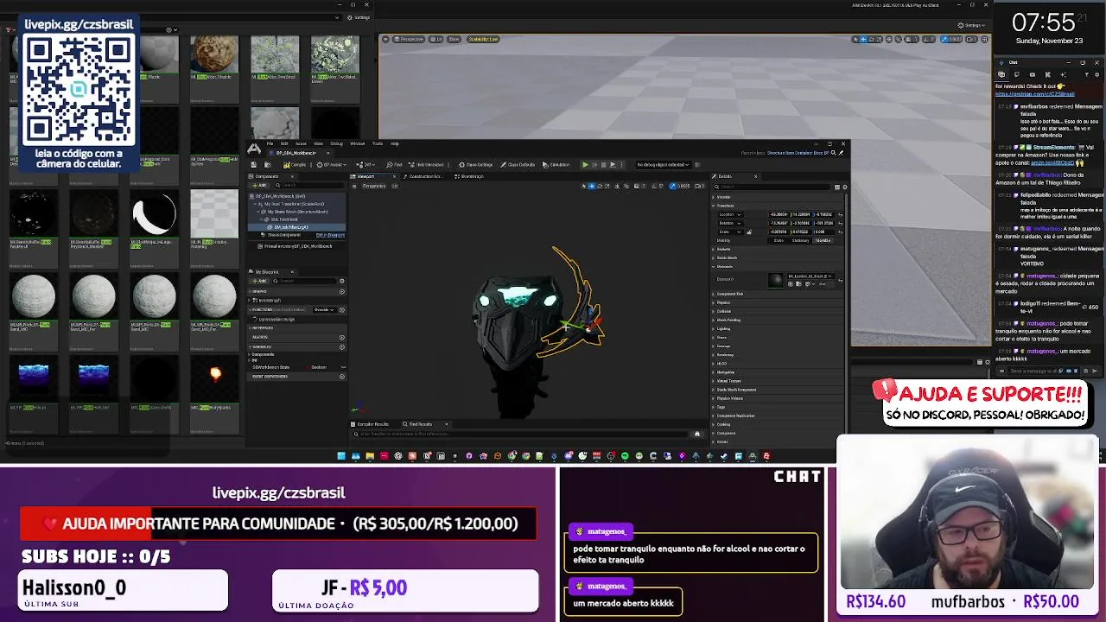The image size is (1106, 622).
Task: Open the Location type dropdown
Action: 731,214
